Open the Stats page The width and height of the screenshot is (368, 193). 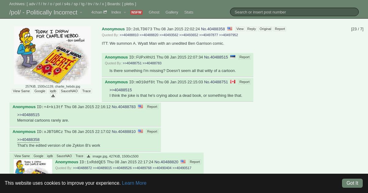coord(189,12)
